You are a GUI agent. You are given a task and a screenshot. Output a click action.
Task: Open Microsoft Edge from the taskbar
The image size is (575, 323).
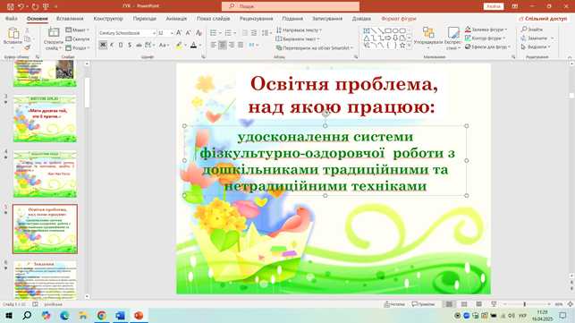coord(64,315)
